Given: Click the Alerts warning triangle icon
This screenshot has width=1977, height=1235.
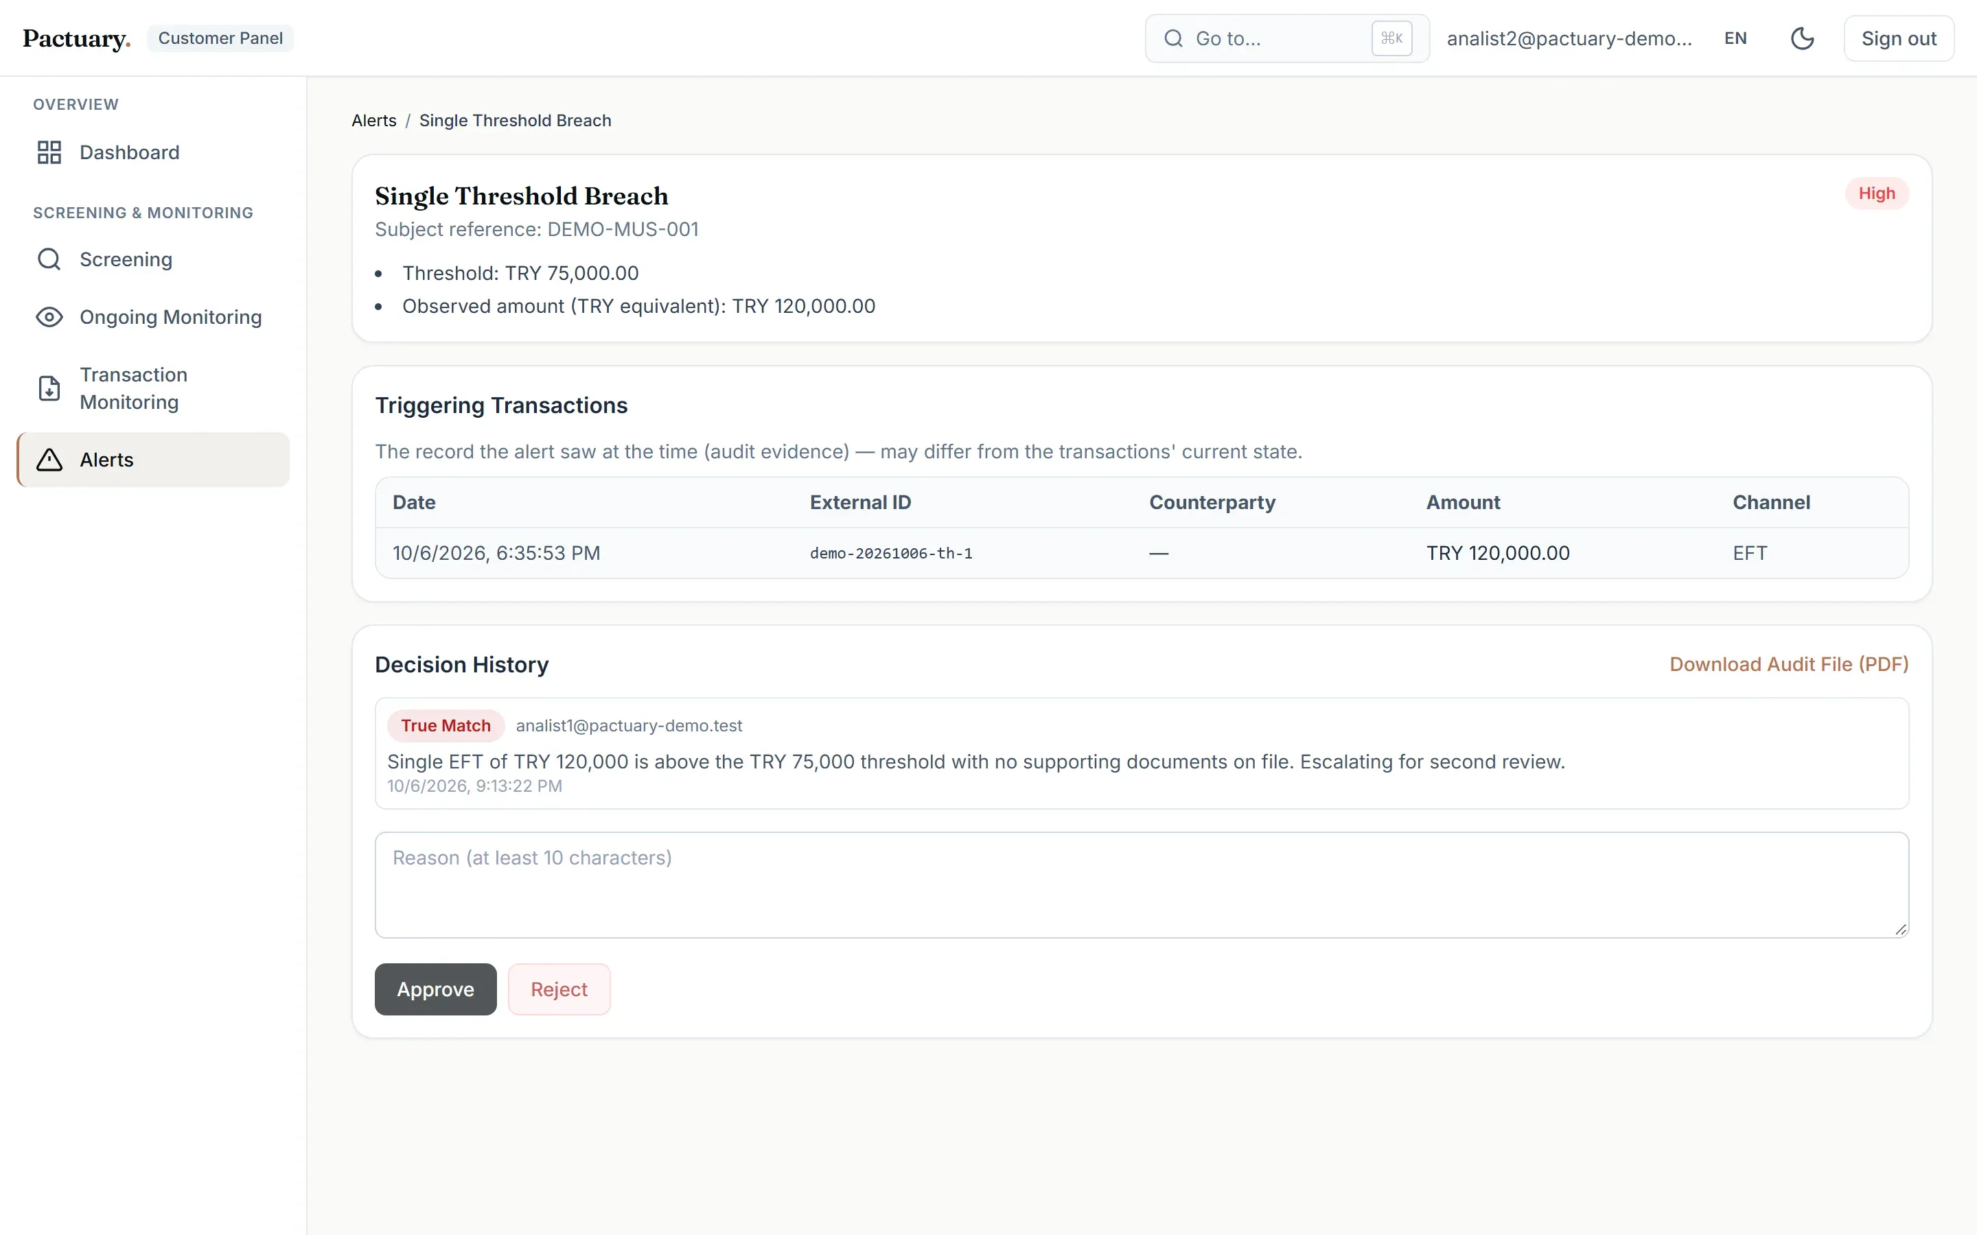Looking at the screenshot, I should tap(49, 460).
